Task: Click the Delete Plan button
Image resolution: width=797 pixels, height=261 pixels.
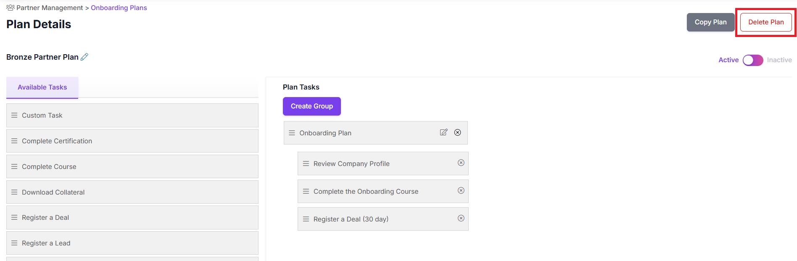Action: tap(765, 22)
